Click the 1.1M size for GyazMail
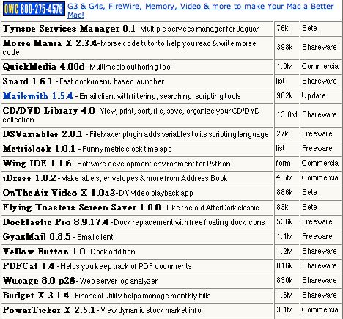The height and width of the screenshot is (319, 343). [284, 236]
